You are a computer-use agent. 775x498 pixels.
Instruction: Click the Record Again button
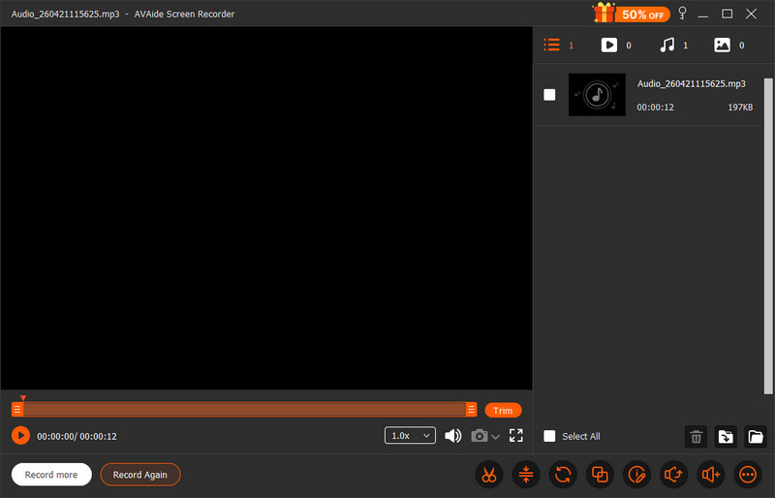pyautogui.click(x=140, y=475)
